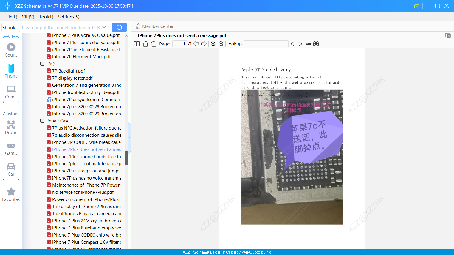Open the Tool(T) menu

[x=46, y=17]
